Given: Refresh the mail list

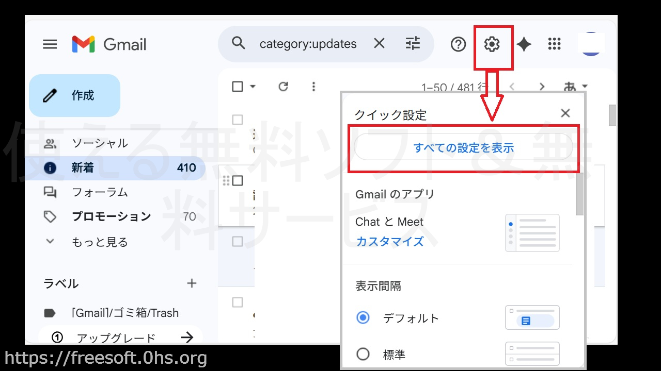Looking at the screenshot, I should 283,87.
